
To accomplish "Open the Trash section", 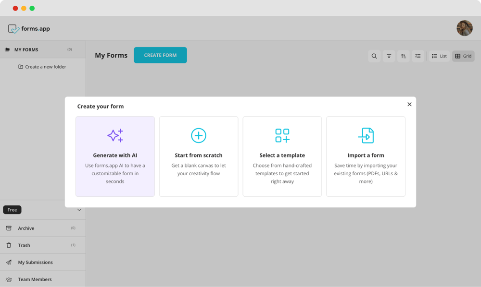I will pos(24,245).
